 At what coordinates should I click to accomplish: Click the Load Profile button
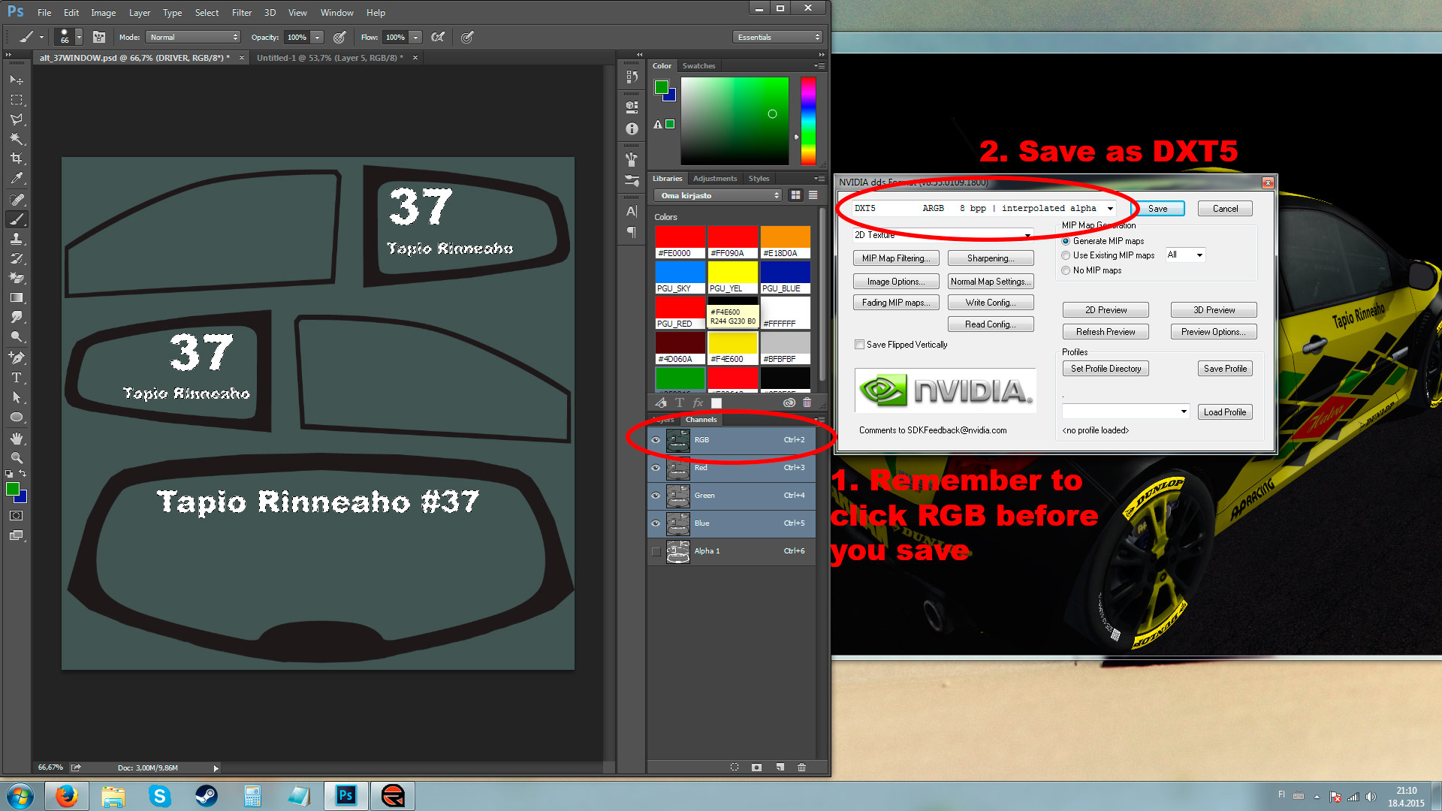1225,412
